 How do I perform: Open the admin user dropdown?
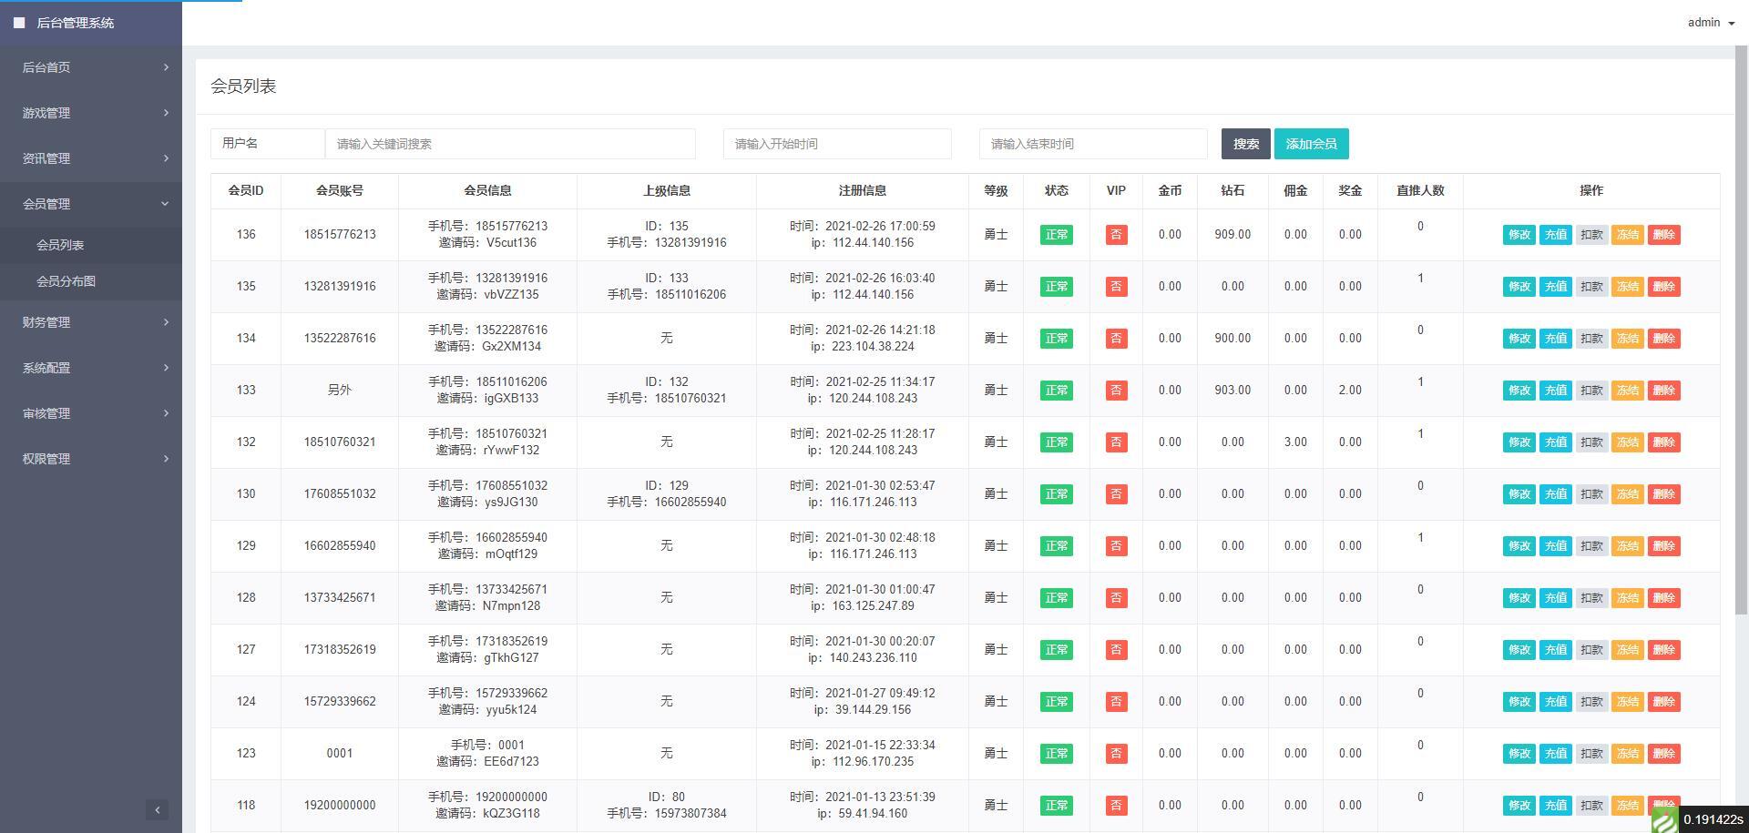tap(1710, 23)
